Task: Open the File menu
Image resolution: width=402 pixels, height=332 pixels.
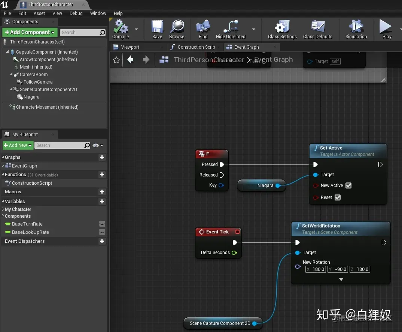Action: 7,13
